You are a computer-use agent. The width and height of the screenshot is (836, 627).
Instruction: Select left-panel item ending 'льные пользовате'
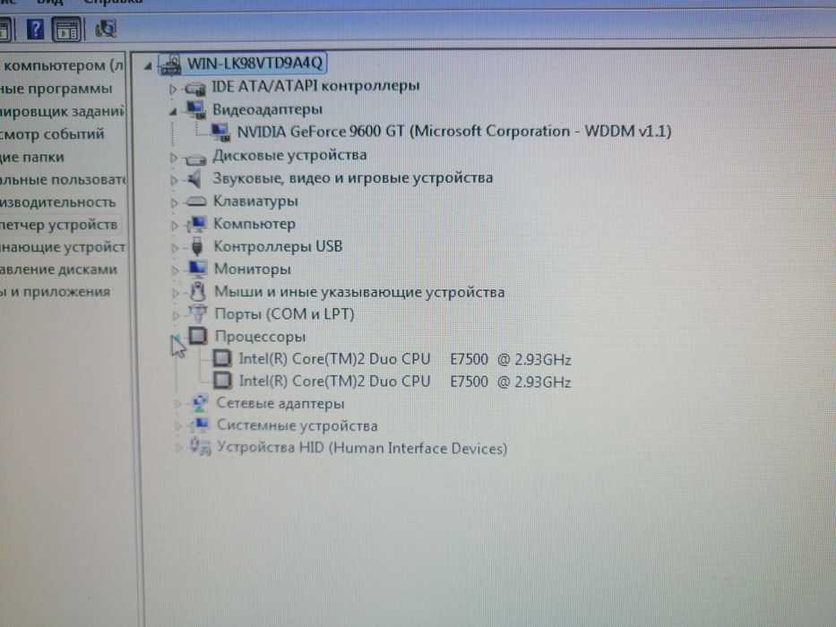point(63,180)
